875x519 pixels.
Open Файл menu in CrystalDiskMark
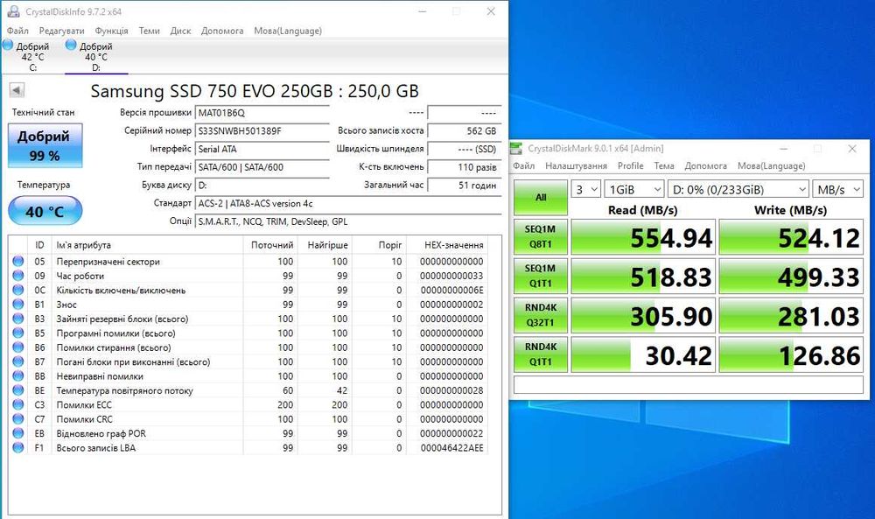pos(524,165)
